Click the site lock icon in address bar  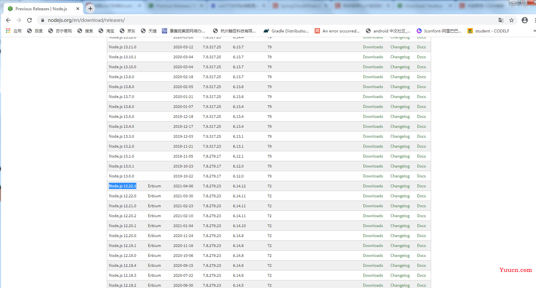coord(42,20)
